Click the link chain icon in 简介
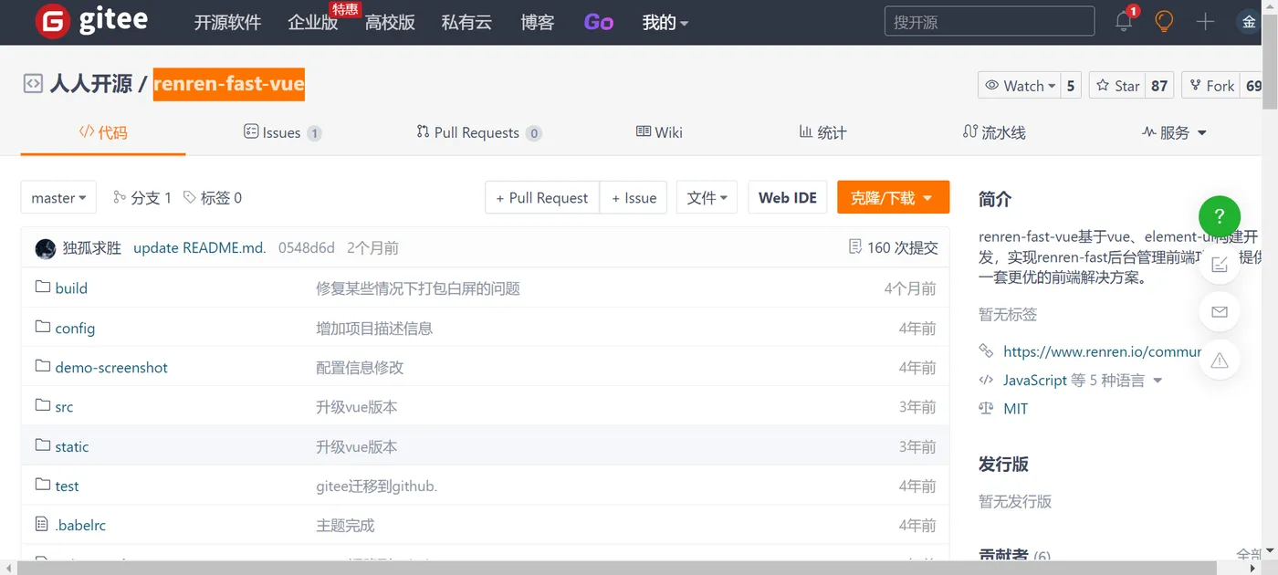This screenshot has width=1278, height=575. 986,350
